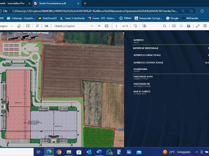Toggle page view layout mode
Image resolution: width=209 pixels, height=156 pixels.
click(x=144, y=26)
